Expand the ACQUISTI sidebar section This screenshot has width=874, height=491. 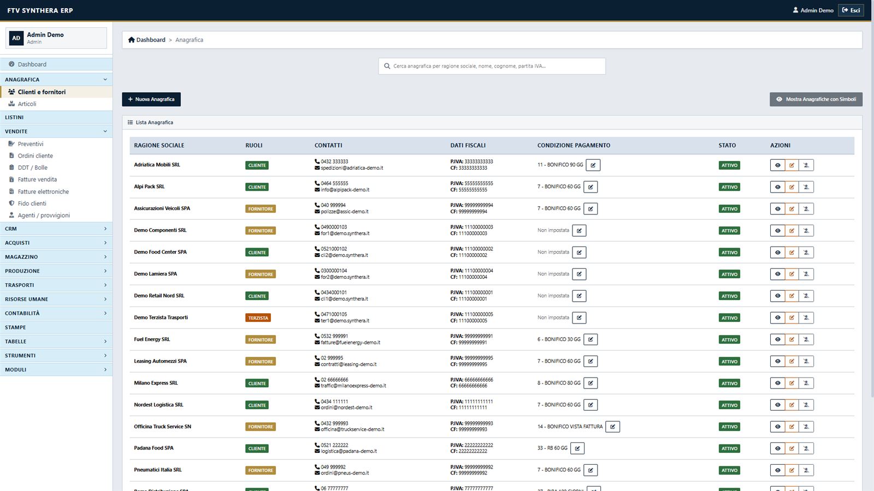(x=56, y=243)
